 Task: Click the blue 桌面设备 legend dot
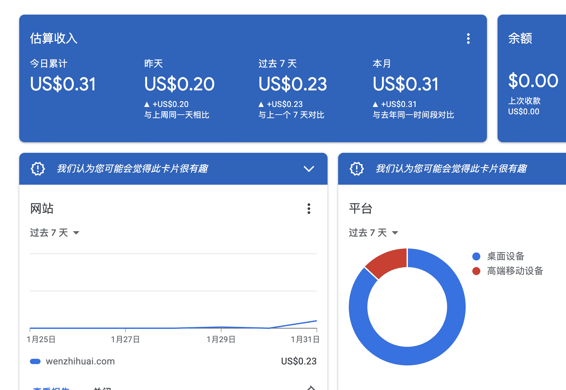pyautogui.click(x=476, y=256)
